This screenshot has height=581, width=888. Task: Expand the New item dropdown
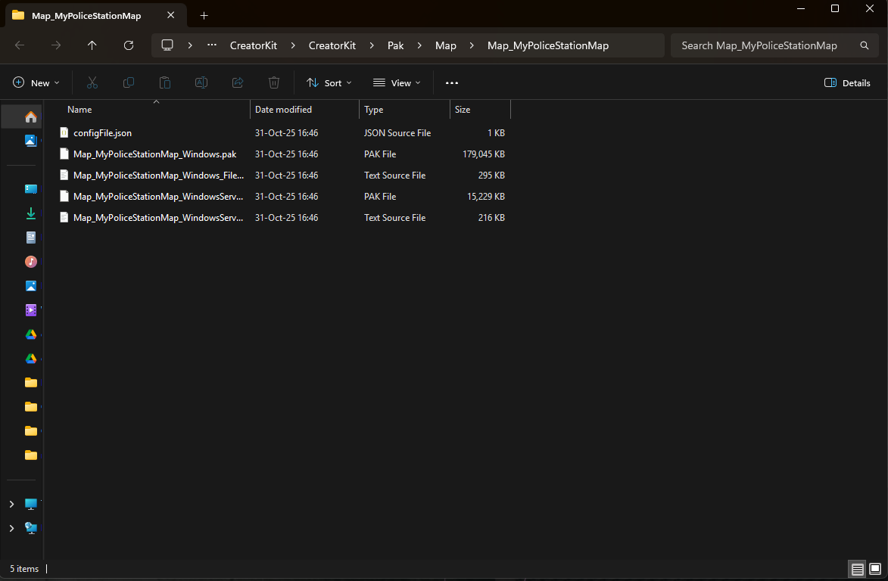(36, 82)
